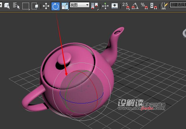The height and width of the screenshot is (129, 186).
Task: Pick the Select and Scale tool
Action: pos(65,6)
